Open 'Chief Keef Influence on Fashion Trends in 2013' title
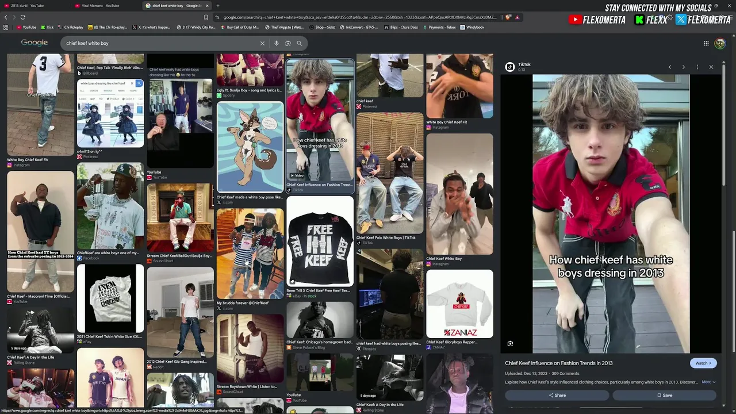 coord(559,363)
